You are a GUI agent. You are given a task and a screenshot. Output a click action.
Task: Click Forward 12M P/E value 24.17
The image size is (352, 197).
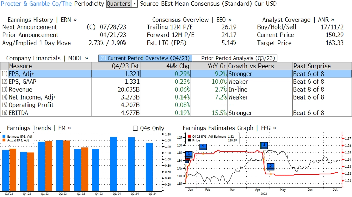click(229, 35)
